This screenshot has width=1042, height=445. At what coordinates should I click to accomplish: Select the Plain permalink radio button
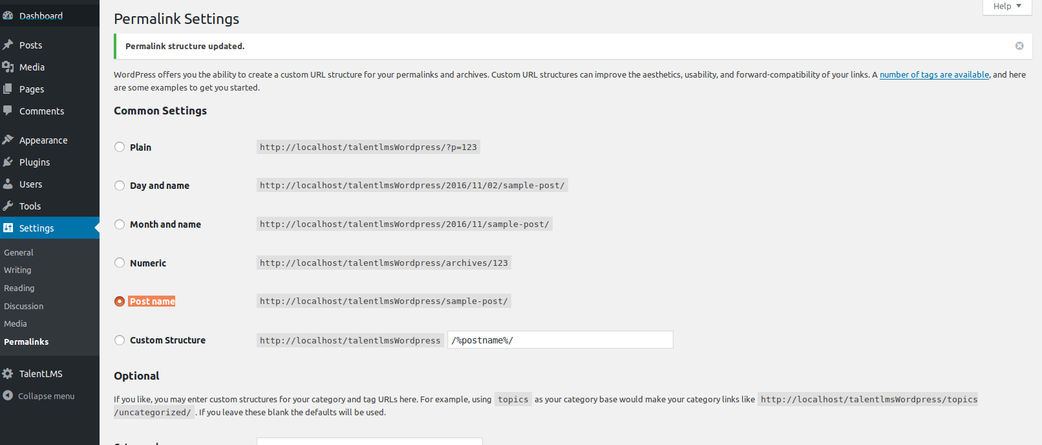click(120, 147)
